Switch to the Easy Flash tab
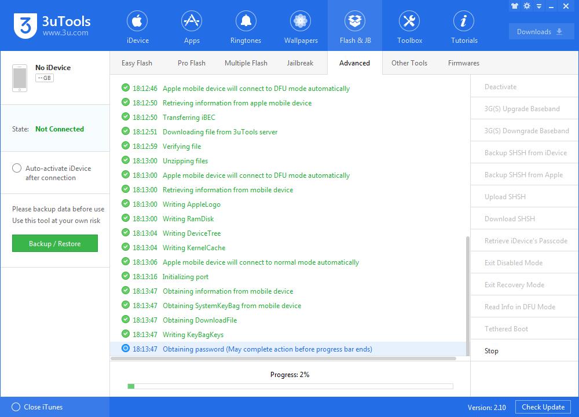Screen dimensions: 579x417 (x=137, y=63)
